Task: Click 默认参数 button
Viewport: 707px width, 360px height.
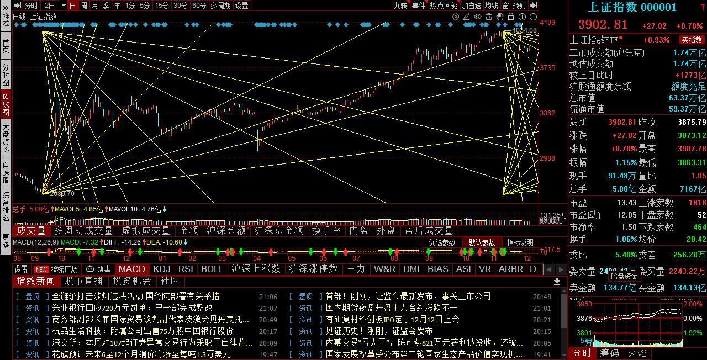Action: tap(482, 242)
